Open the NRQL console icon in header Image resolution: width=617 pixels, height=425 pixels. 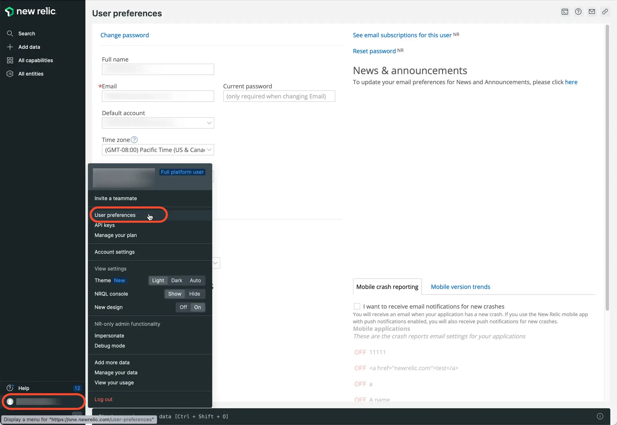tap(565, 12)
